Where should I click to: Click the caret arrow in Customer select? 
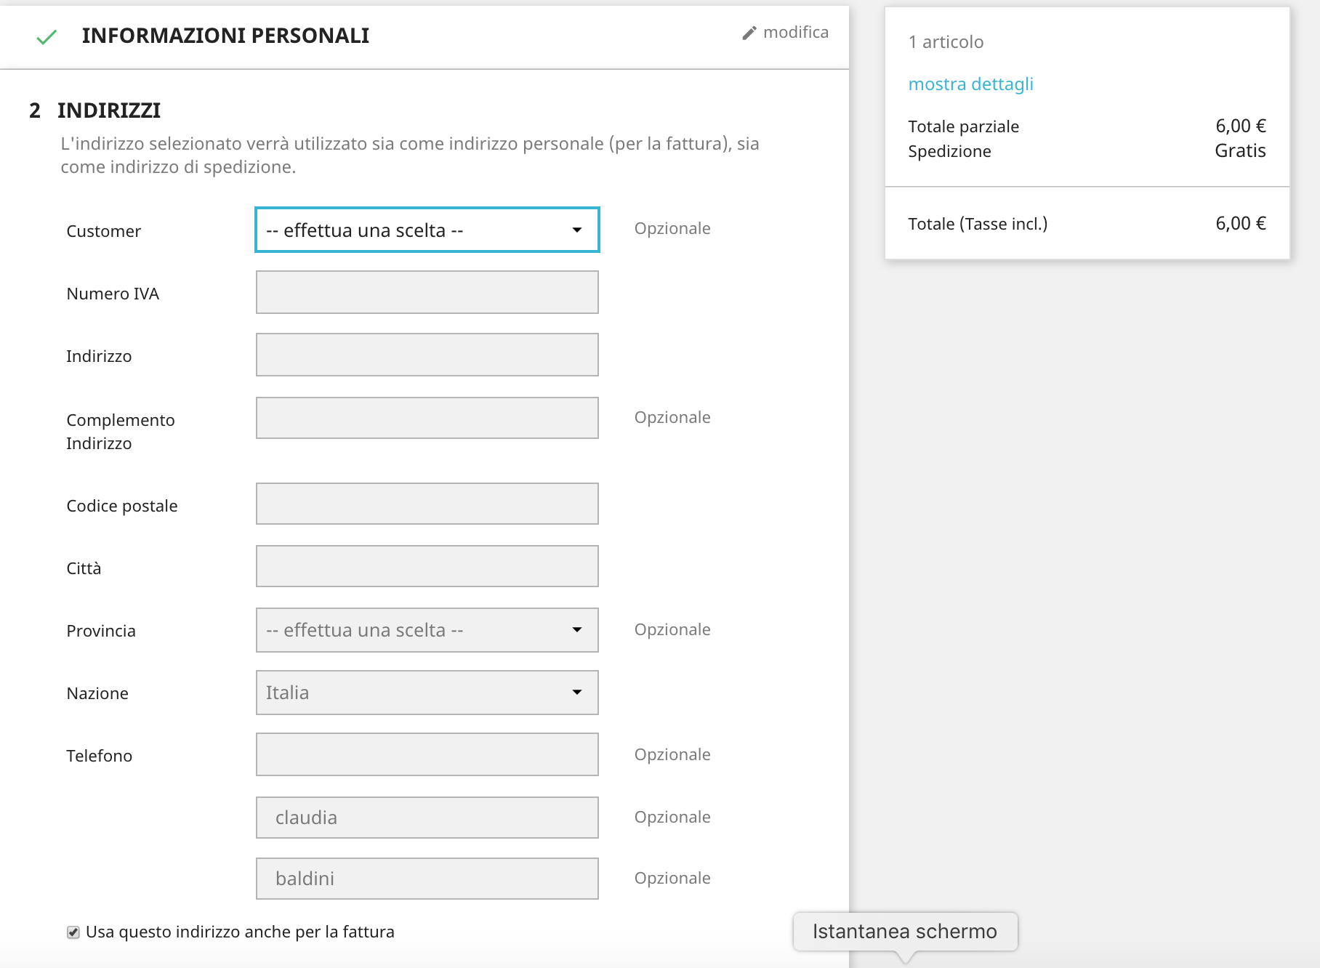pos(577,230)
